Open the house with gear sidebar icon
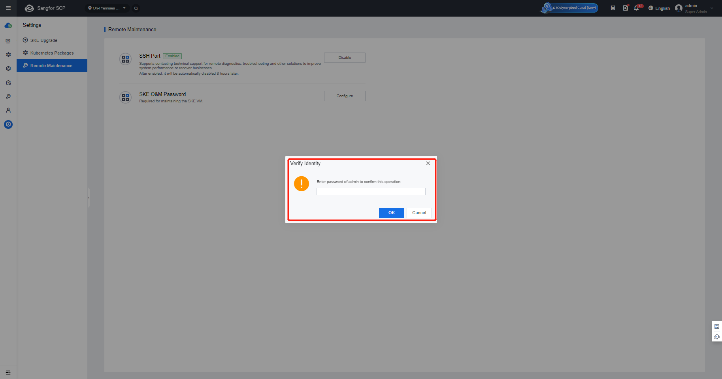 coord(8,83)
